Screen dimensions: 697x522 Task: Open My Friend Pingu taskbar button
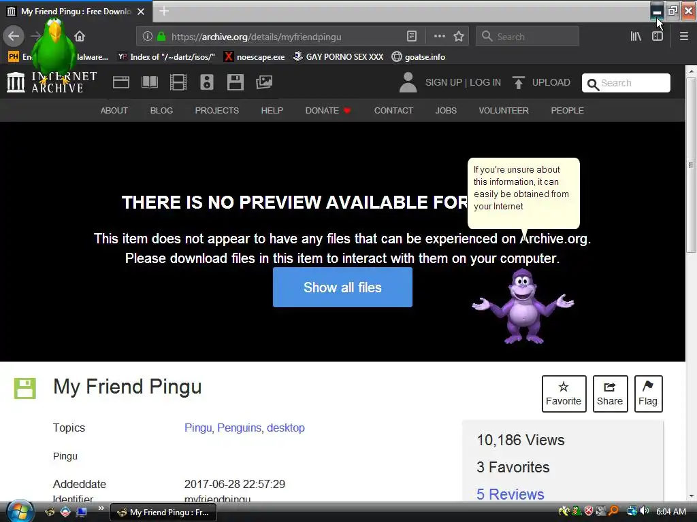(163, 512)
